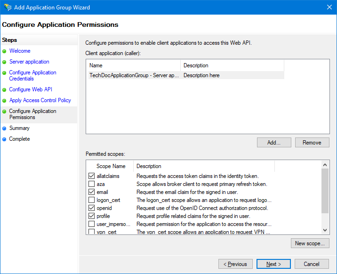This screenshot has width=337, height=274.
Task: Enable the logon_cert scope checkbox
Action: point(92,200)
